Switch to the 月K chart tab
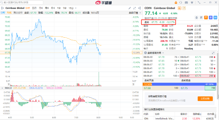Image resolution: width=219 pixels, height=120 pixels. 53,8
